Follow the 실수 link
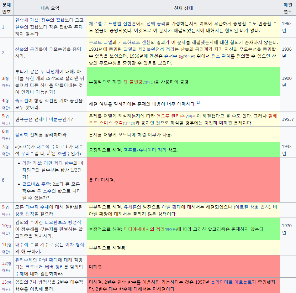 pos(19,27)
